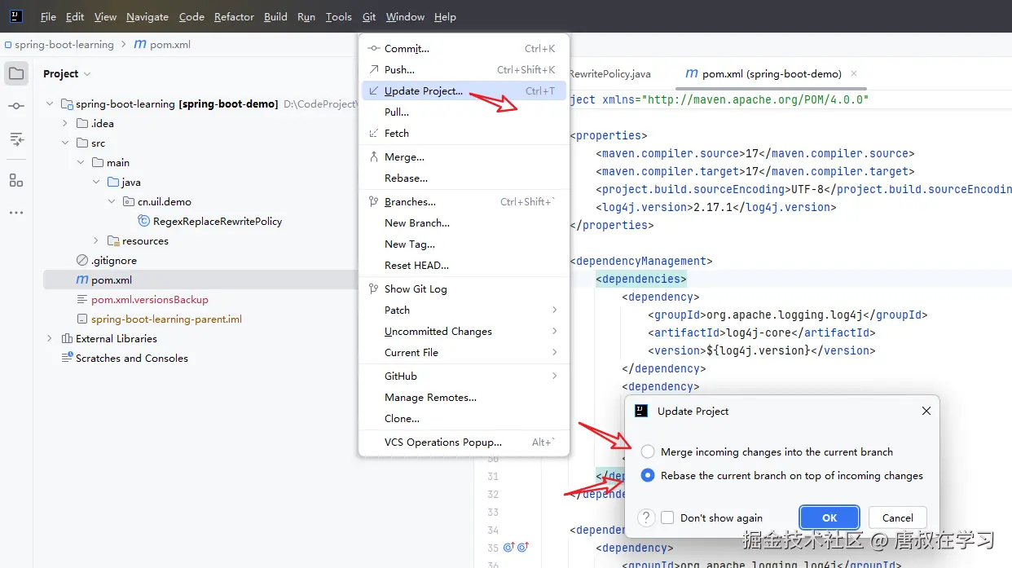This screenshot has width=1012, height=568.
Task: Choose Pull... from the Git menu
Action: [464, 112]
